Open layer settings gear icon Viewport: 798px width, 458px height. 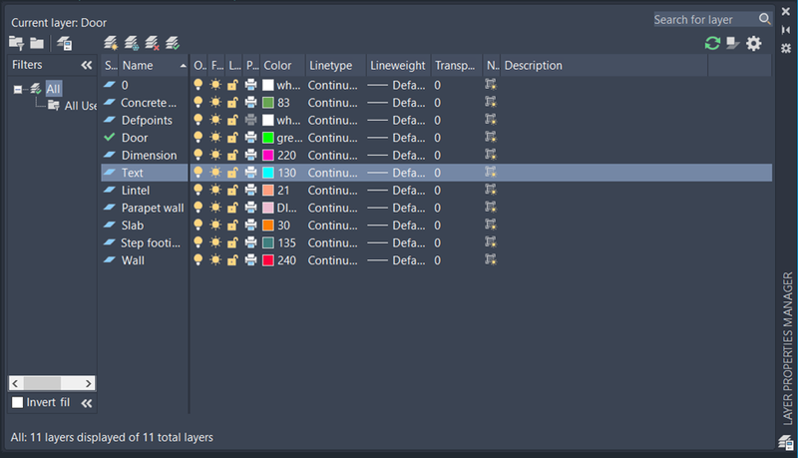pos(754,43)
